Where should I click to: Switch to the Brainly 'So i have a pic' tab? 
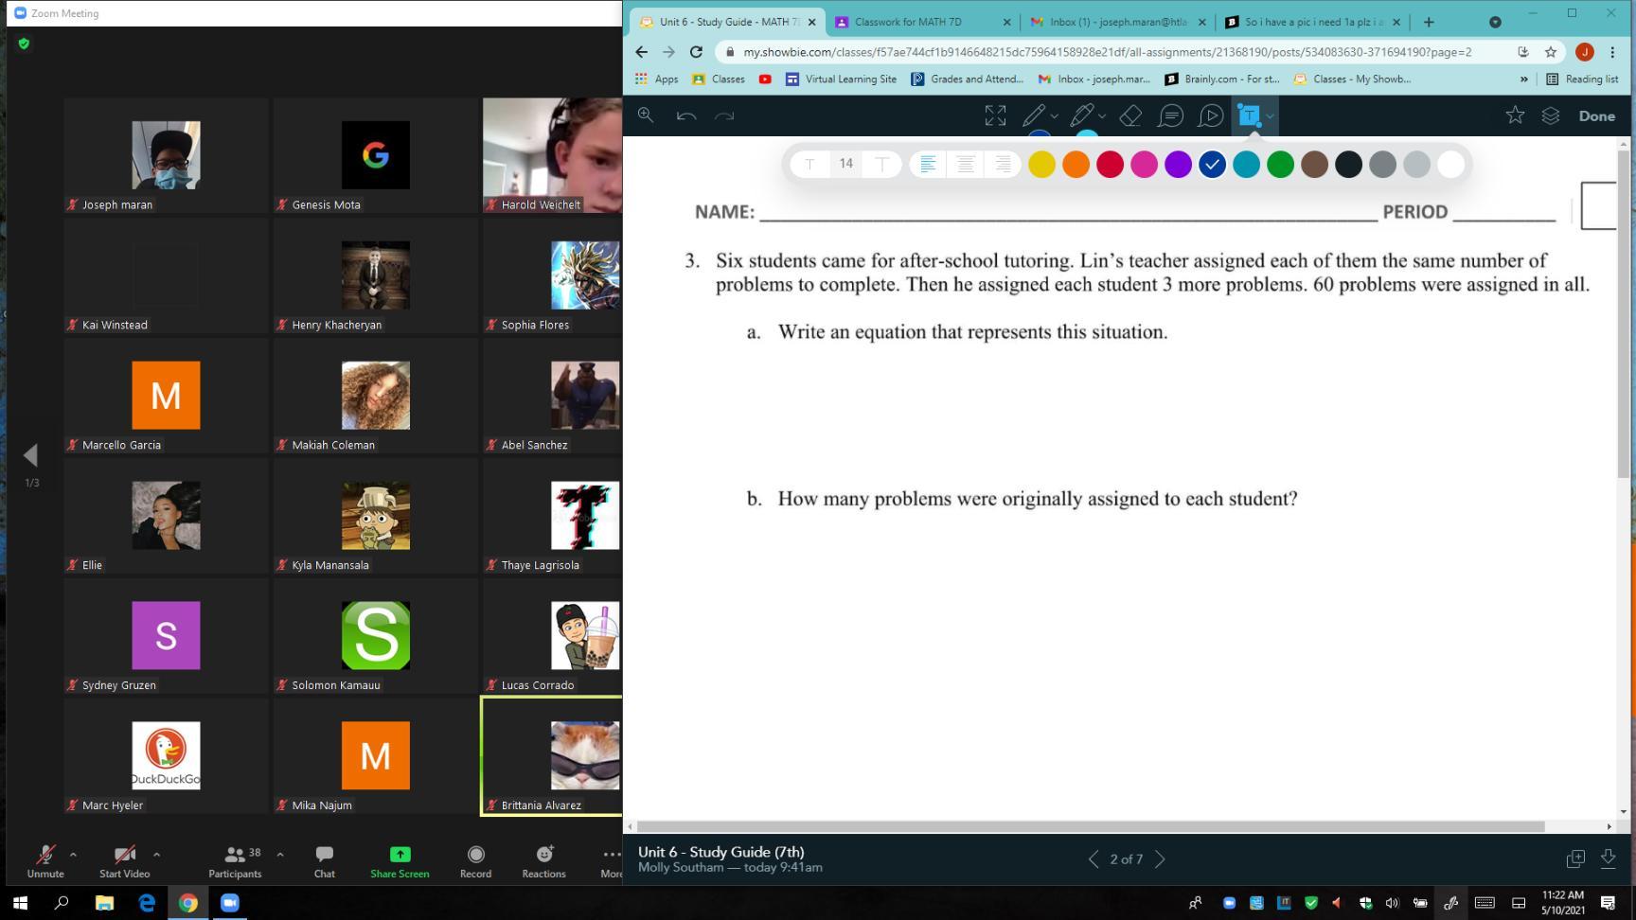tap(1312, 22)
